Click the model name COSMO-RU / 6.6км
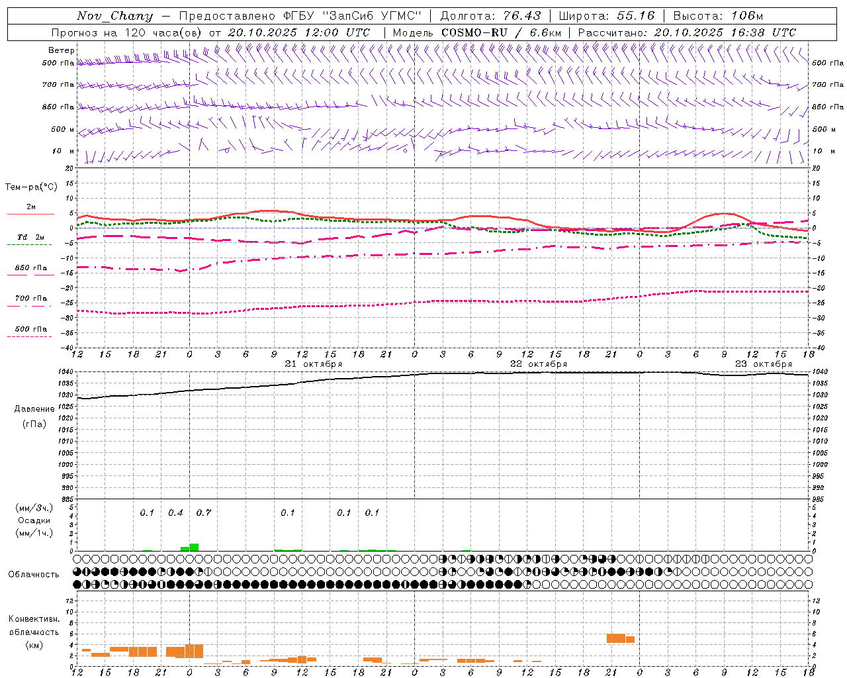This screenshot has height=678, width=847. (x=501, y=32)
